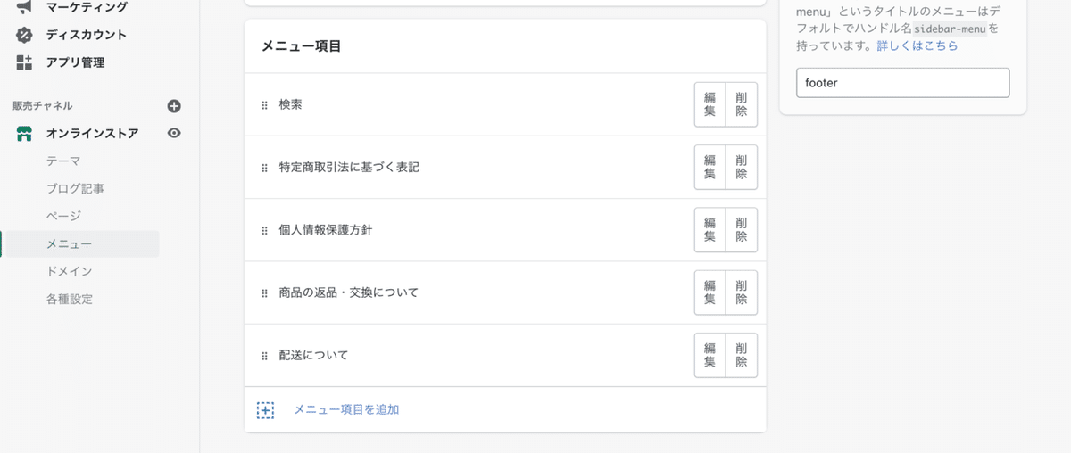Delete the 特定商取引法に基づく表記 menu item
Viewport: 1071px width, 453px height.
click(x=742, y=168)
